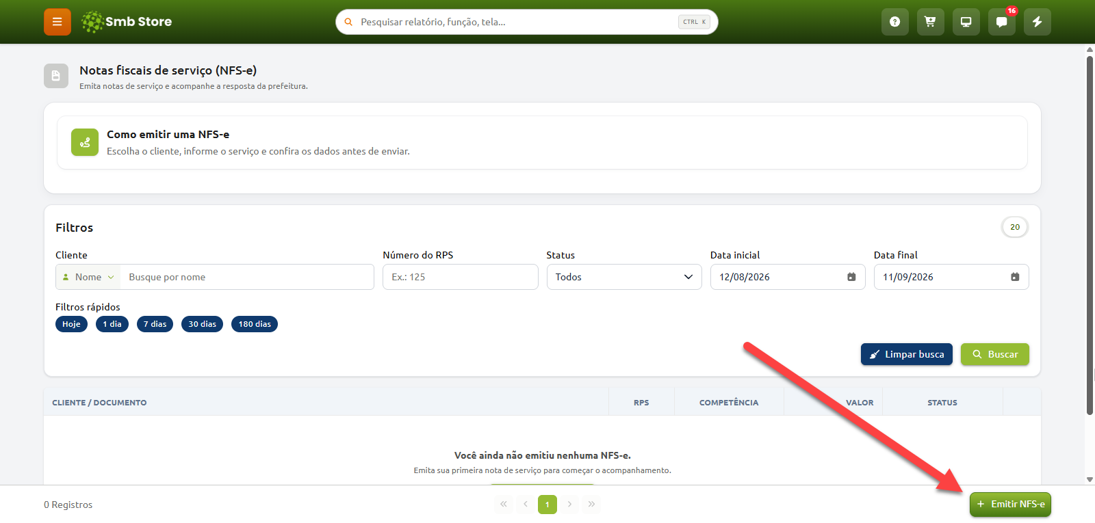Open the 20 records per page selector
The height and width of the screenshot is (523, 1095).
[x=1015, y=227]
